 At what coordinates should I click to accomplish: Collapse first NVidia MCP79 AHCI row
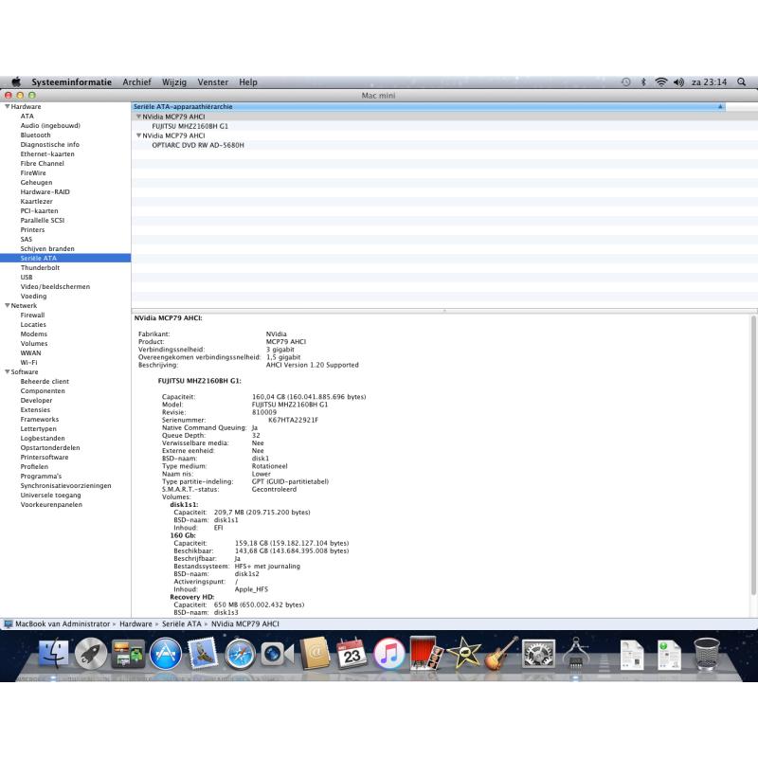(138, 117)
